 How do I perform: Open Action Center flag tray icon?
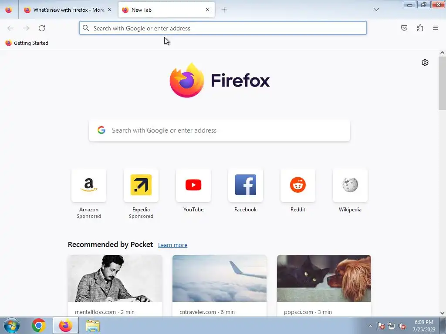click(381, 326)
